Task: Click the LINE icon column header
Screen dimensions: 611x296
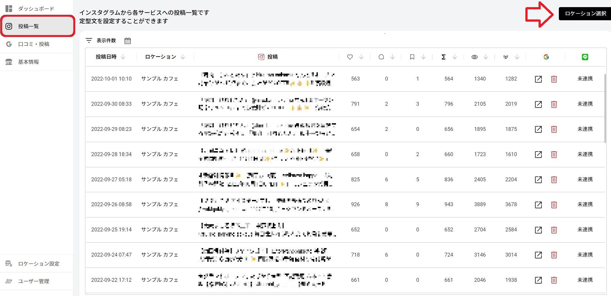Action: pyautogui.click(x=585, y=57)
